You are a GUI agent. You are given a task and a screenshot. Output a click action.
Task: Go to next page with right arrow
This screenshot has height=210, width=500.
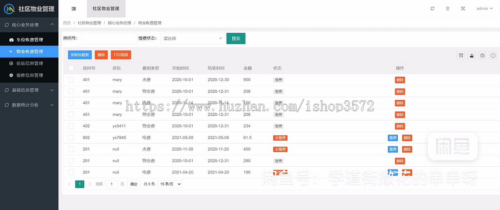90,184
